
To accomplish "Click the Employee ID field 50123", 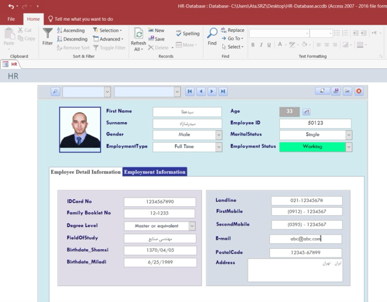I will tap(315, 123).
